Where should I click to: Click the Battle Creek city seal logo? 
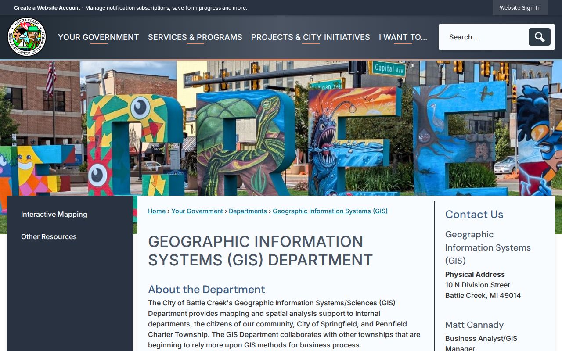click(x=27, y=37)
